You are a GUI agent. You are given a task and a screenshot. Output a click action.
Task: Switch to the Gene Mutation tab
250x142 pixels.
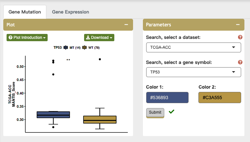25,12
